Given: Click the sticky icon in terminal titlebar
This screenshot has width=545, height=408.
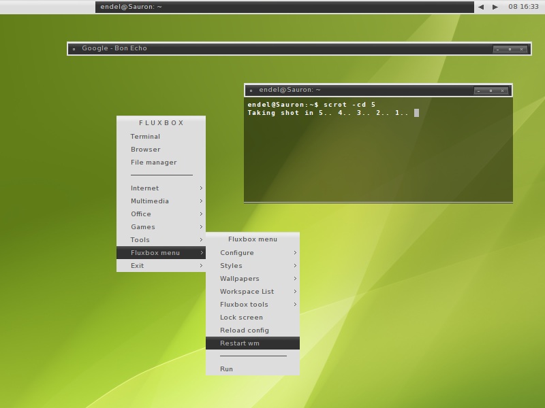Looking at the screenshot, I should pyautogui.click(x=251, y=90).
